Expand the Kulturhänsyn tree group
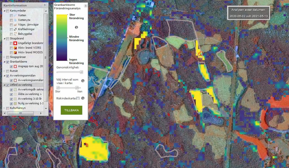Screen dimensions: 289x168 (x=5, y=108)
